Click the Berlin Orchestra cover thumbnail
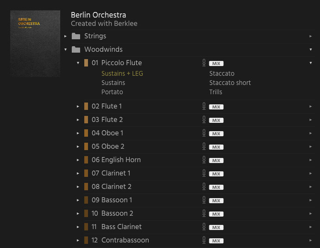320x248 pixels. pyautogui.click(x=35, y=43)
